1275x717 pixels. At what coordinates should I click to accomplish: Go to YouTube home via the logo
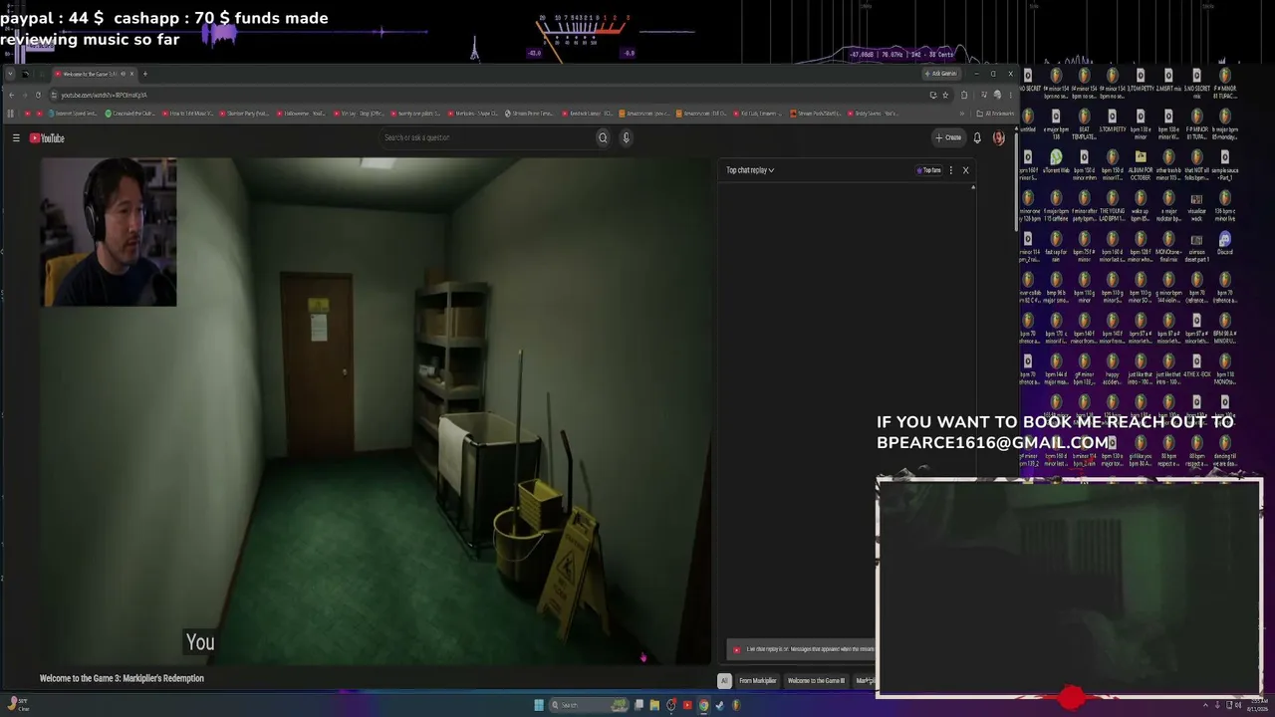pyautogui.click(x=47, y=138)
